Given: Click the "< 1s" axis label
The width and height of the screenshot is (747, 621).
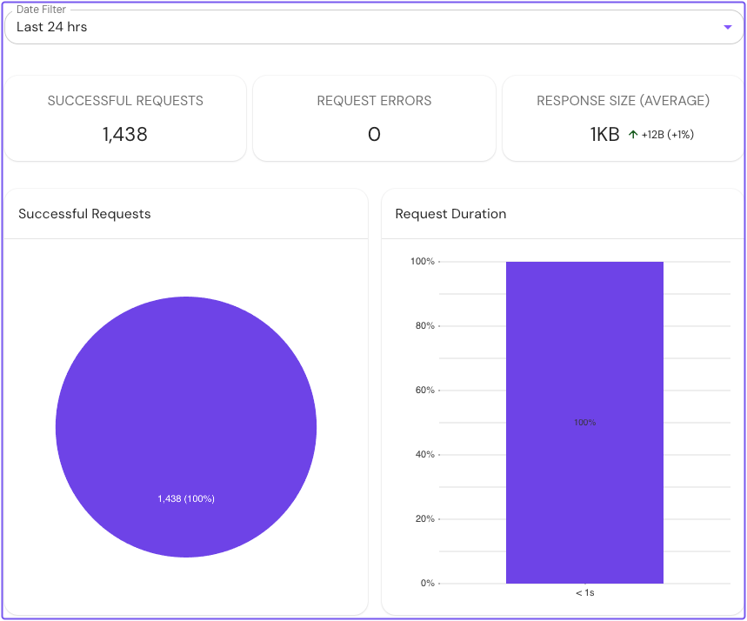Looking at the screenshot, I should (x=584, y=592).
